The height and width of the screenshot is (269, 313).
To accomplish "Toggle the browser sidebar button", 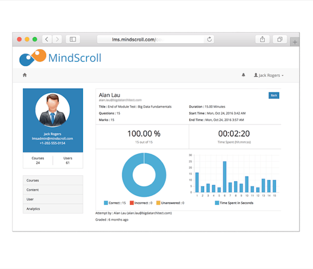I will pyautogui.click(x=73, y=39).
